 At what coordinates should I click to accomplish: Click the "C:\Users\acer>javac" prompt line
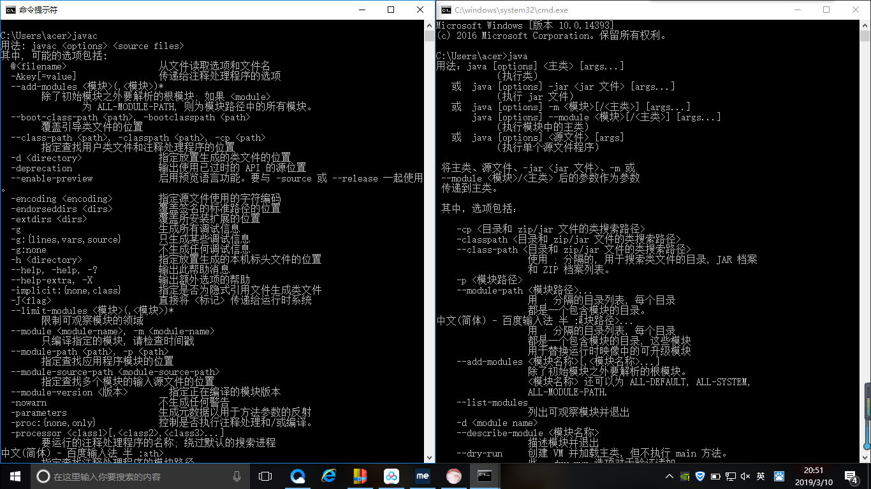[x=49, y=36]
